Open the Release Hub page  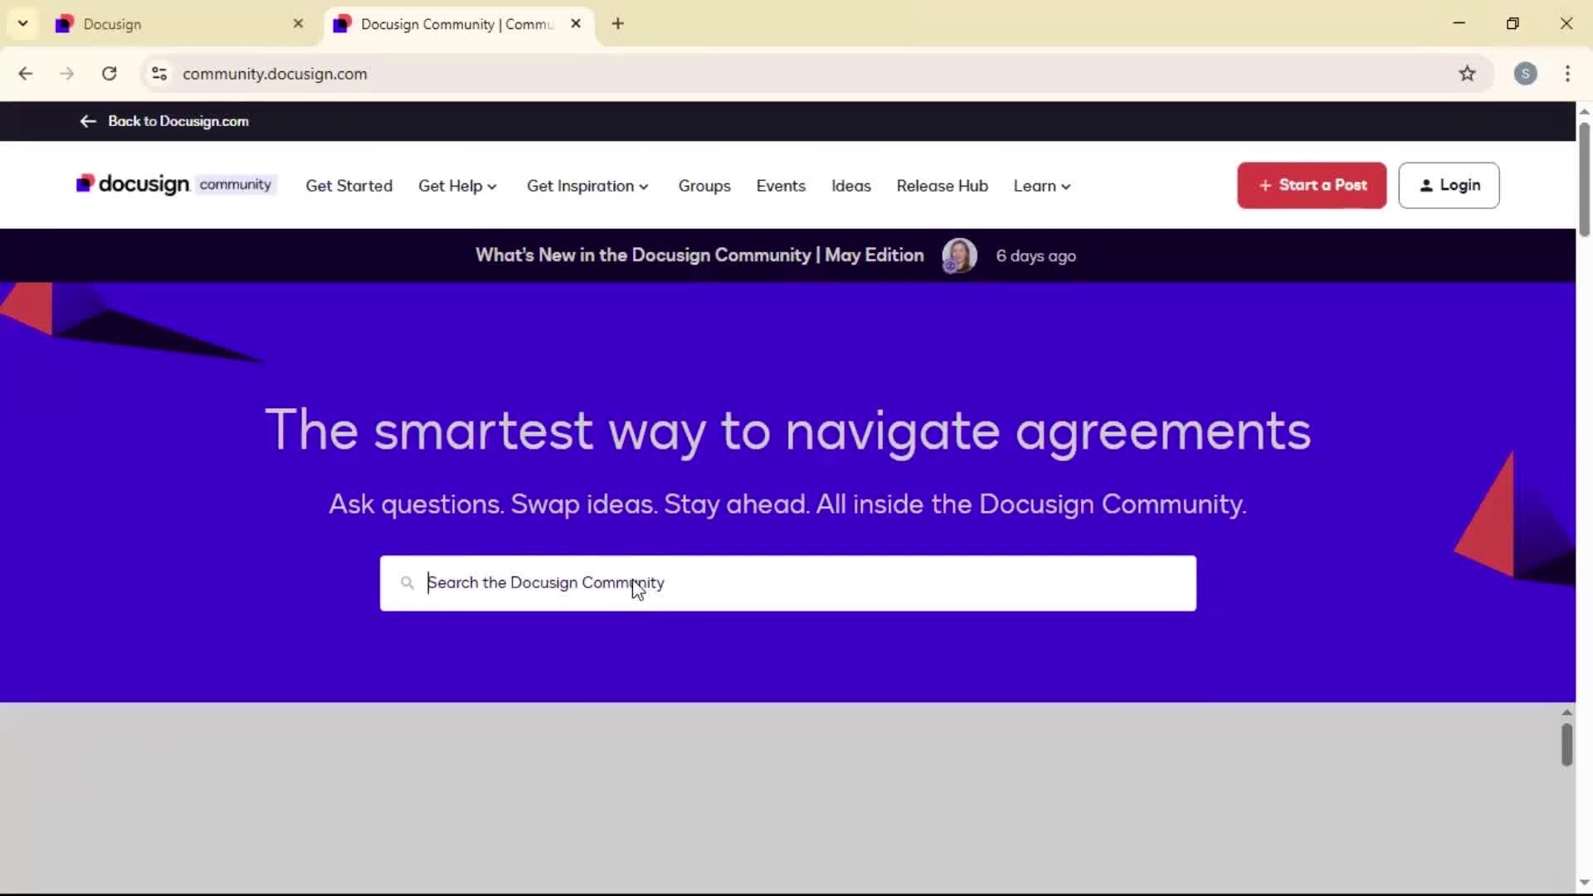[942, 186]
